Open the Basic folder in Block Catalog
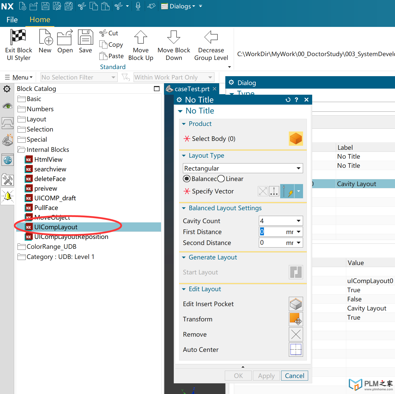 pos(29,99)
